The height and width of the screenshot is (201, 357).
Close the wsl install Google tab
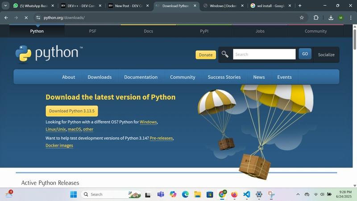pos(290,6)
